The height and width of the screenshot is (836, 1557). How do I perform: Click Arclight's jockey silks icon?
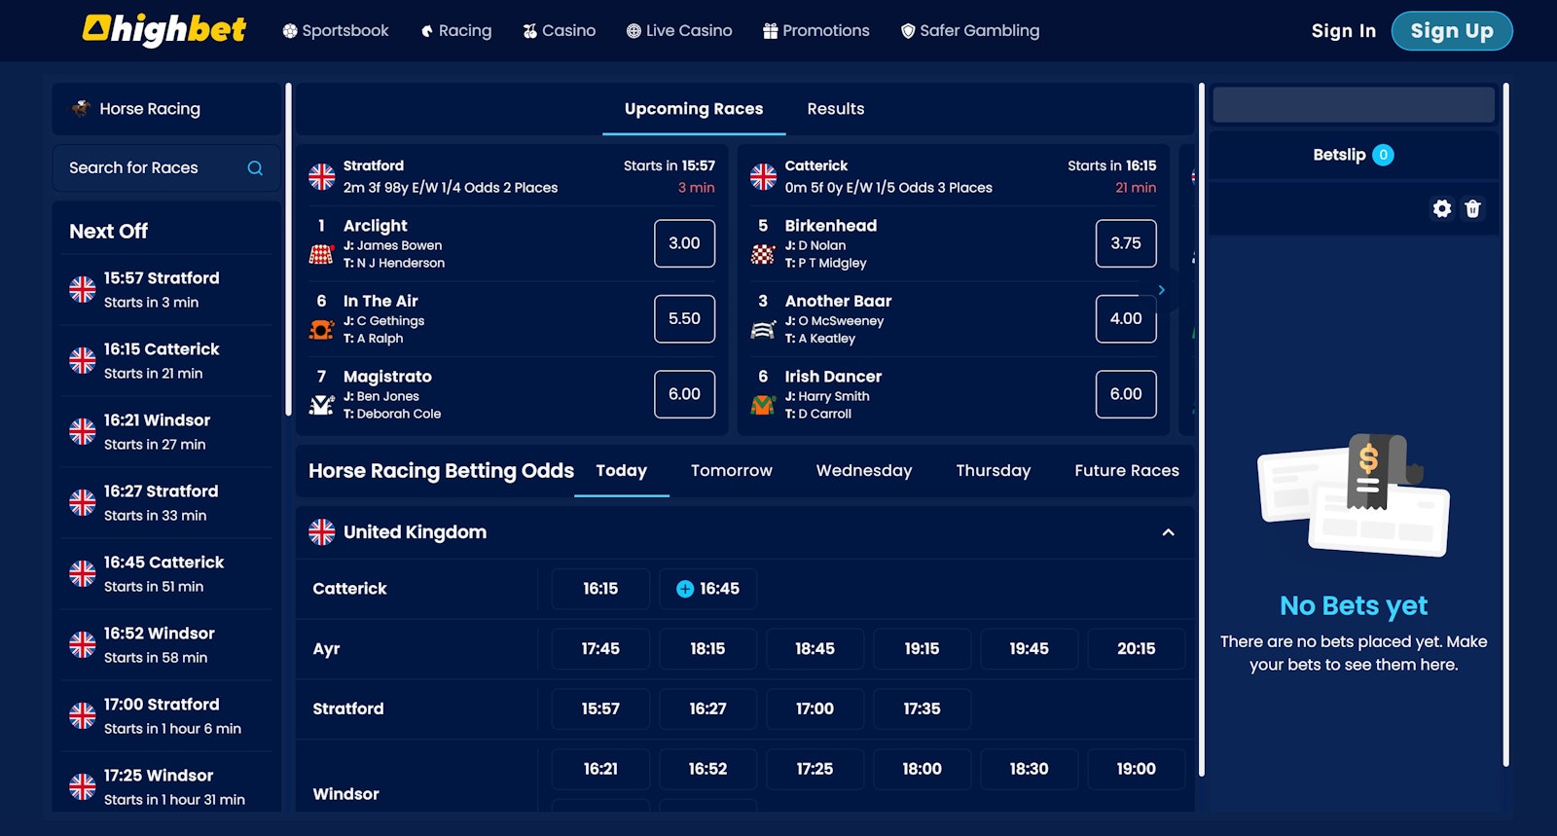tap(321, 254)
